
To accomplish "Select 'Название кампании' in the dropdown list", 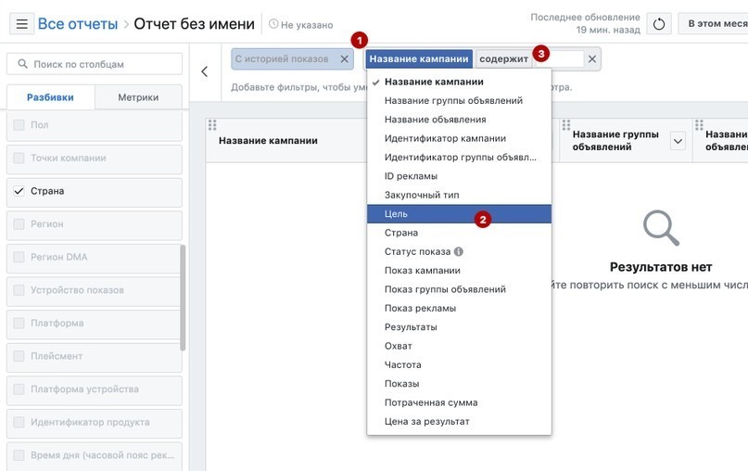I will (459, 83).
